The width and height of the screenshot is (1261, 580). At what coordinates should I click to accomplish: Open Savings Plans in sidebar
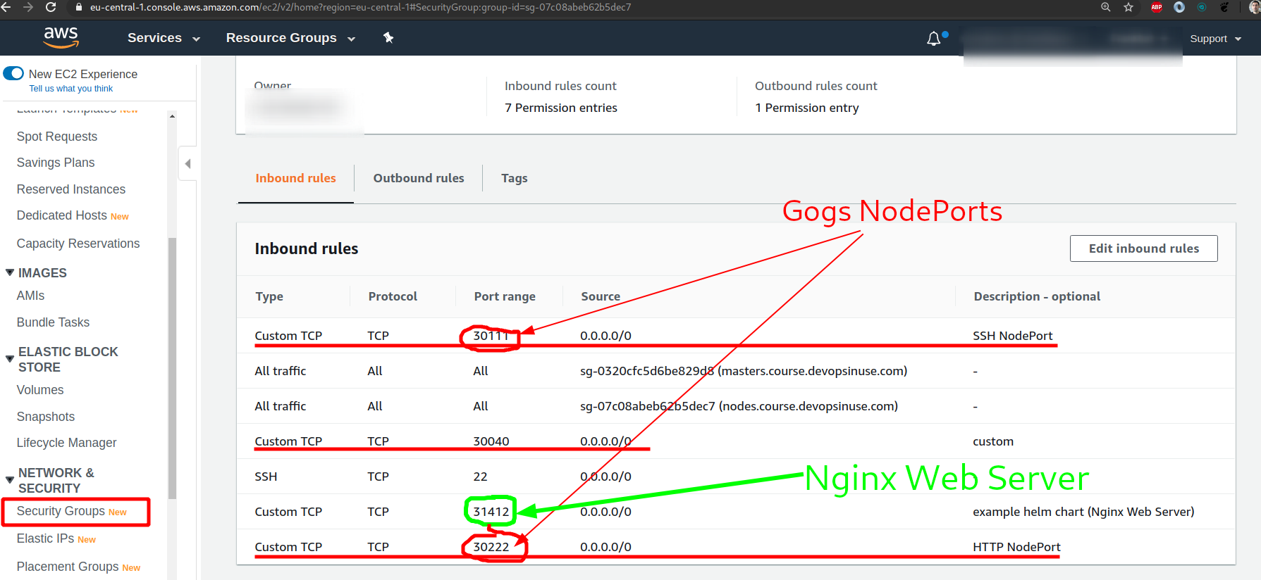pyautogui.click(x=56, y=163)
